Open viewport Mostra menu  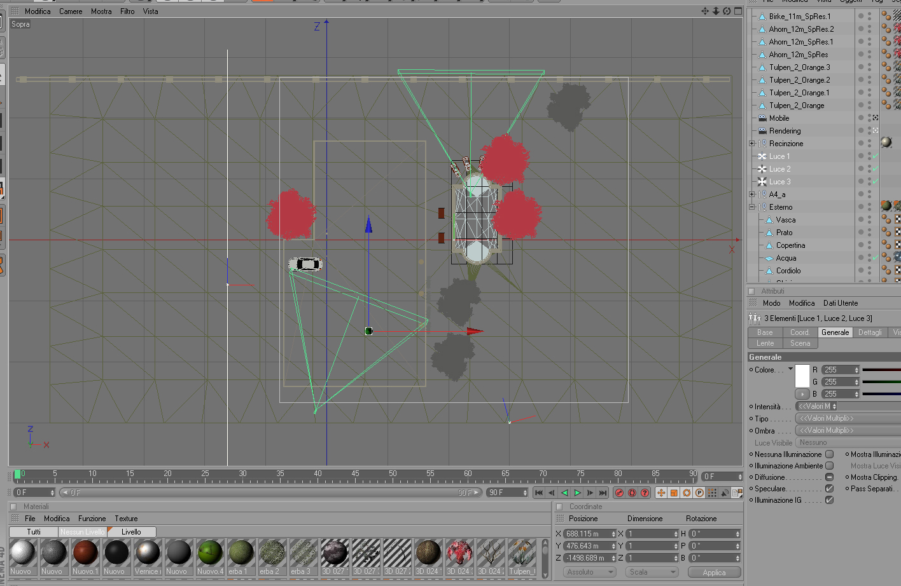[101, 11]
